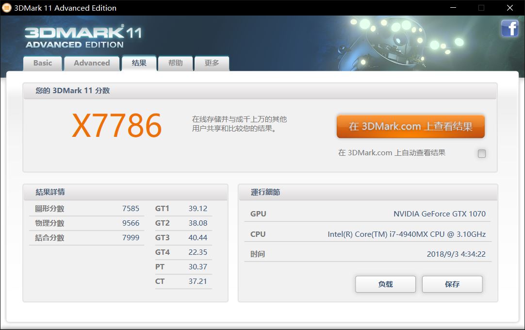
Task: Click the 3DMark 11 Advanced Edition logo
Action: coord(83,36)
